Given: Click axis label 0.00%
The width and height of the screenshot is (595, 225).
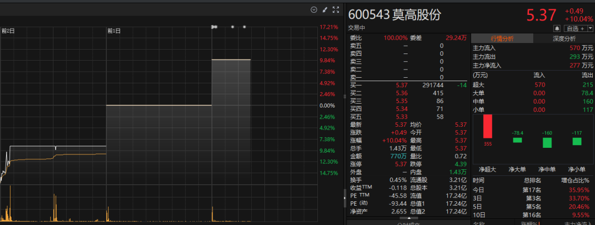Looking at the screenshot, I should click(x=327, y=105).
